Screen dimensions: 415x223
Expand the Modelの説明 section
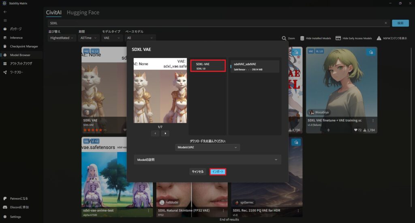(207, 160)
